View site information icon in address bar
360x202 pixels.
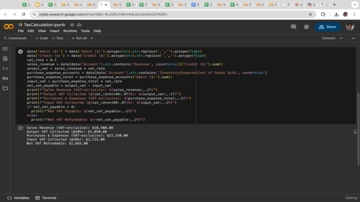pyautogui.click(x=34, y=14)
